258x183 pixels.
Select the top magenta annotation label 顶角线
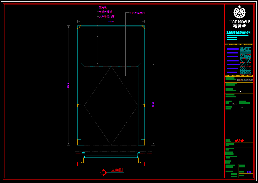click(x=103, y=7)
